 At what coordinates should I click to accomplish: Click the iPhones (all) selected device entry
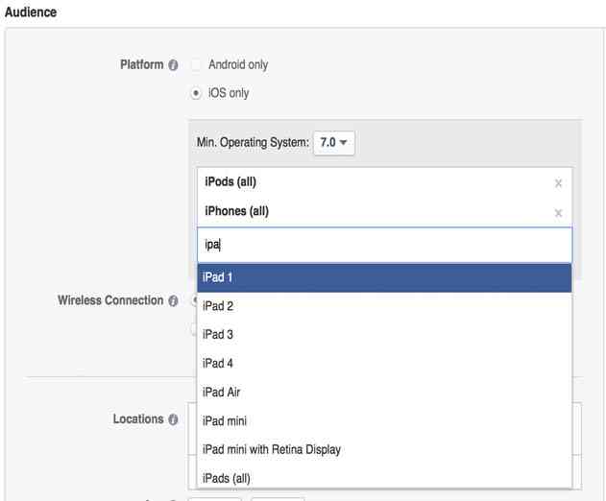pos(236,211)
